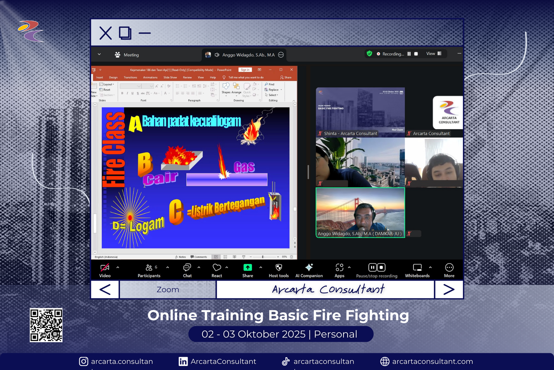
Task: Expand the arrow next to Video
Action: click(118, 267)
